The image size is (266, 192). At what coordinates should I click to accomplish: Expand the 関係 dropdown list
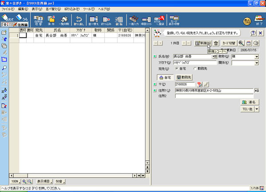click(x=257, y=63)
